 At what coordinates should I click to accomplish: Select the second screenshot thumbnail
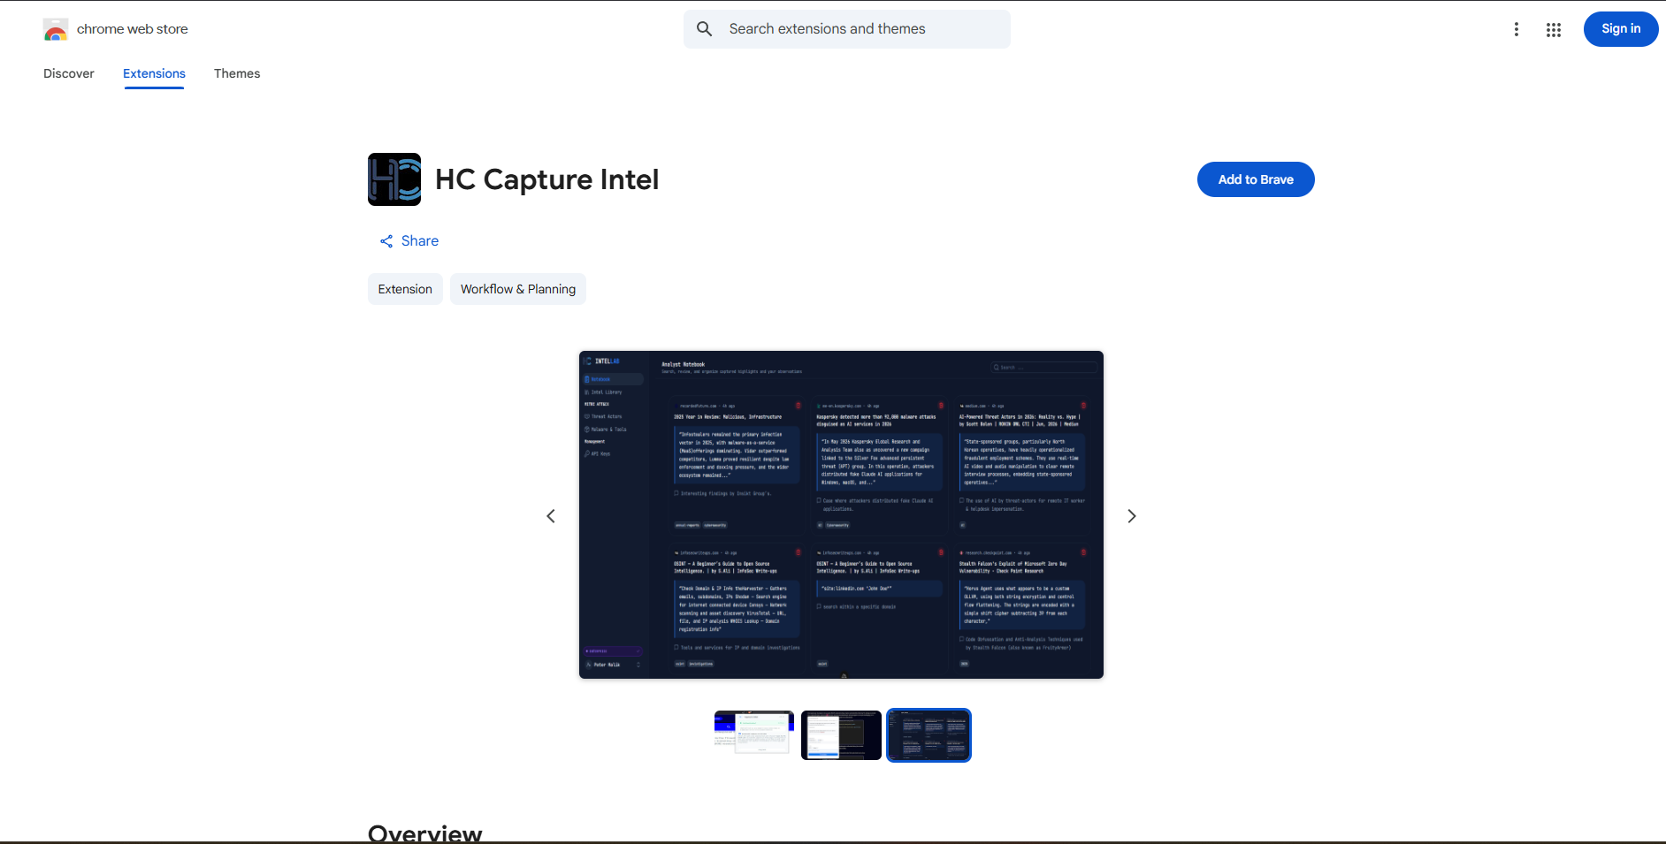coord(841,734)
